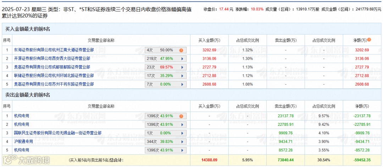
Task: Expand the arrow in 沪股通专用 344次 box
Action: point(182,141)
